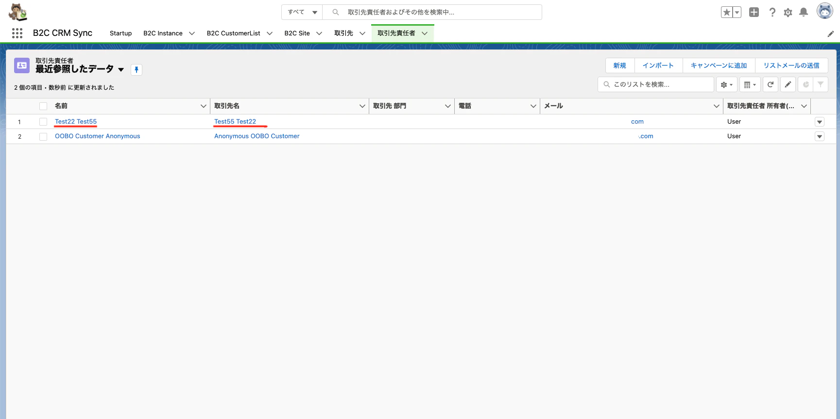Viewport: 840px width, 419px height.
Task: Expand the 取引先 tab chevron
Action: click(362, 33)
